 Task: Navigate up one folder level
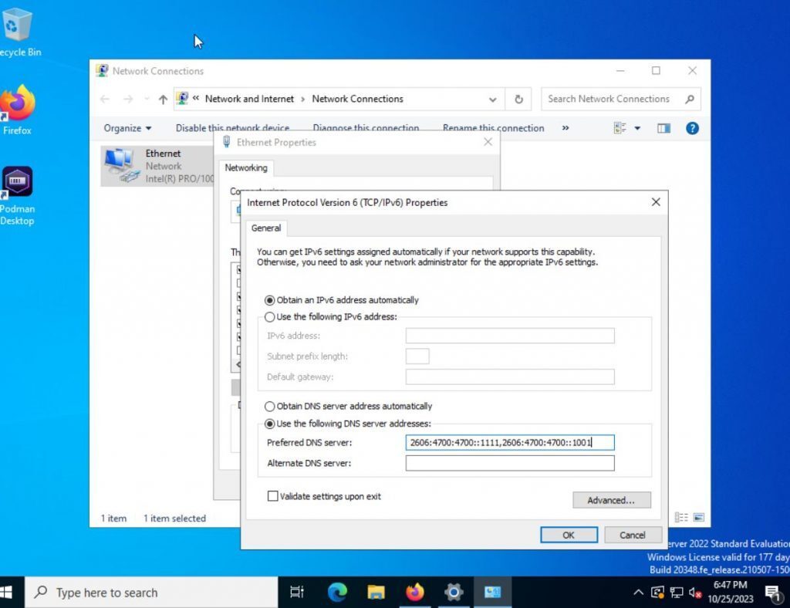pyautogui.click(x=163, y=99)
